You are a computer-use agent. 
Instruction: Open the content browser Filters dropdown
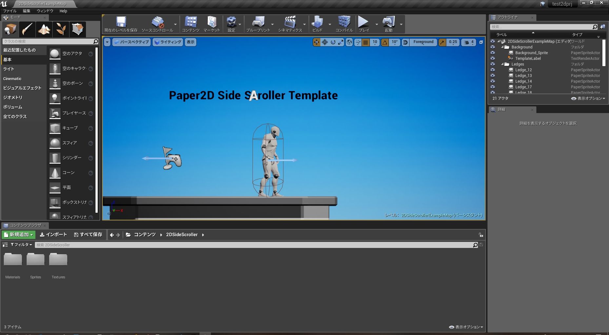pos(21,245)
